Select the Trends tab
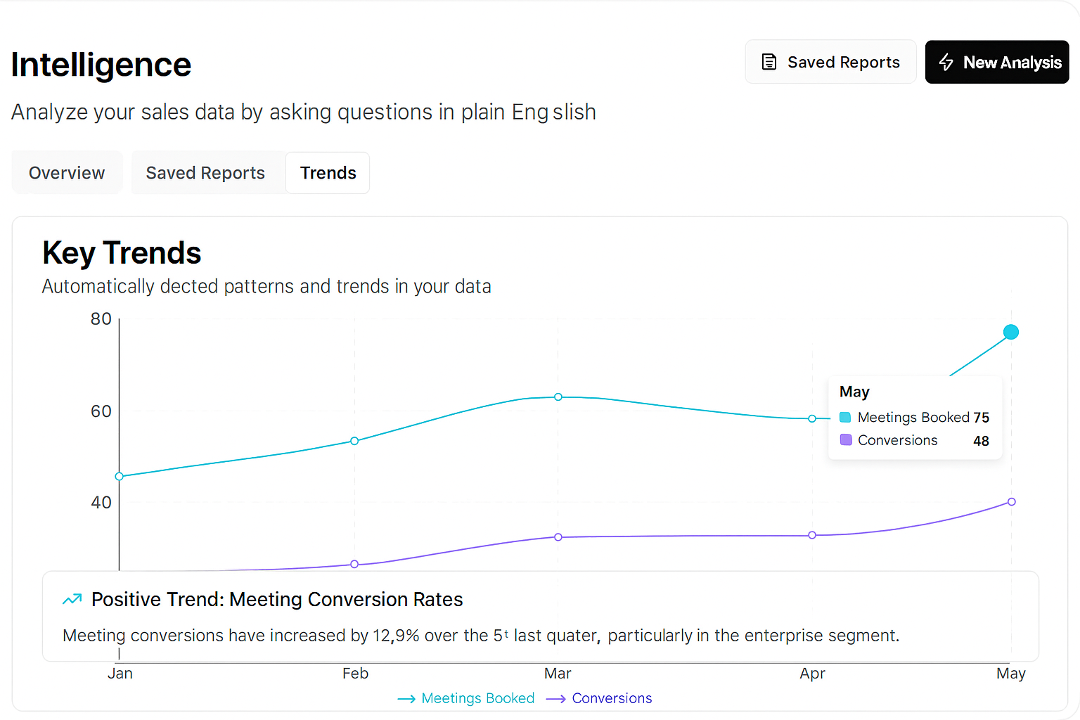Viewport: 1080px width, 720px height. (x=327, y=172)
